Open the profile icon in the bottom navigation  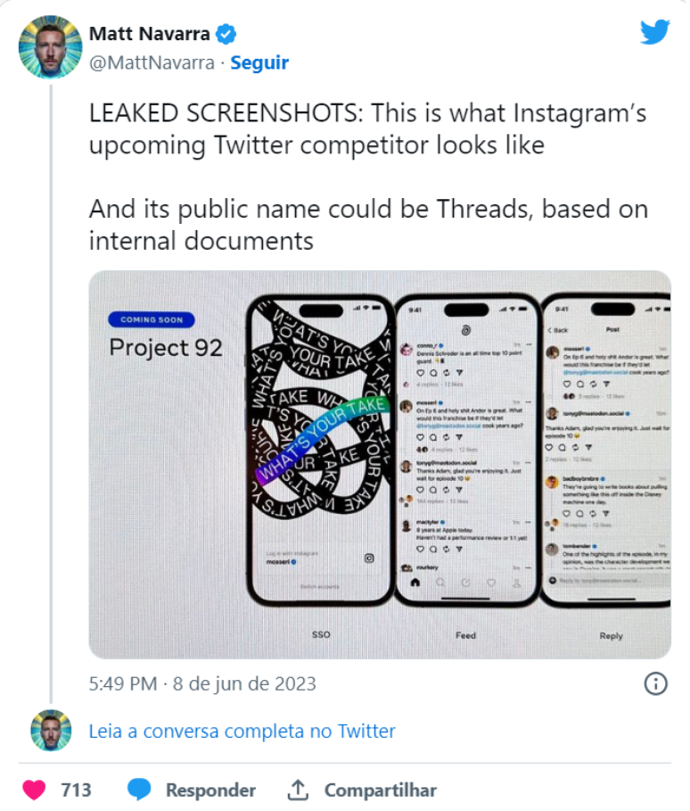[x=515, y=582]
